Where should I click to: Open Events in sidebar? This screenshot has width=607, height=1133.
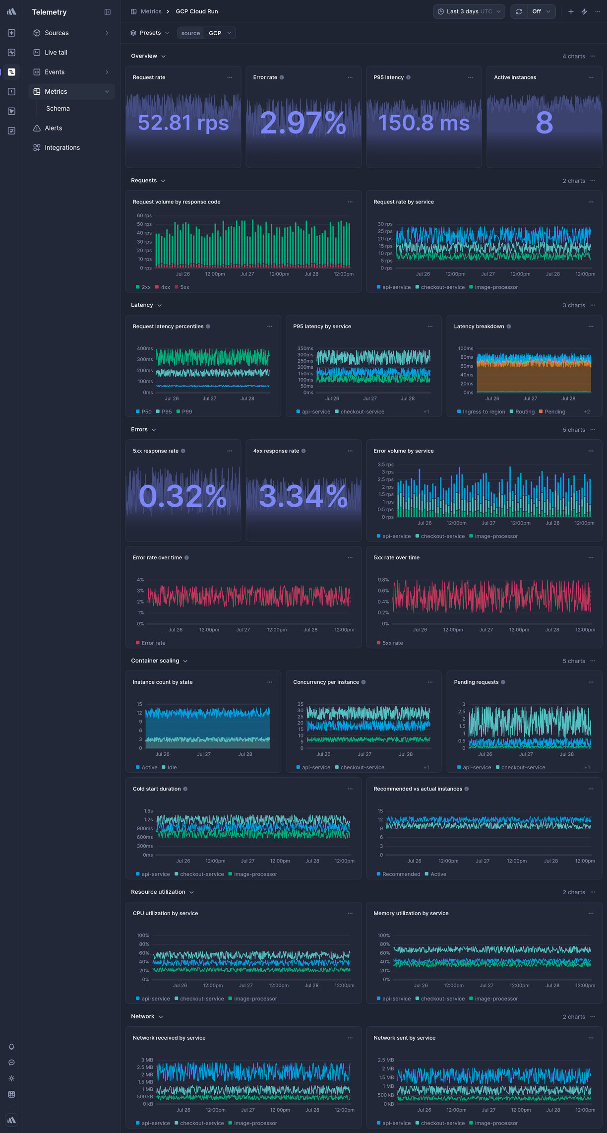pyautogui.click(x=72, y=72)
